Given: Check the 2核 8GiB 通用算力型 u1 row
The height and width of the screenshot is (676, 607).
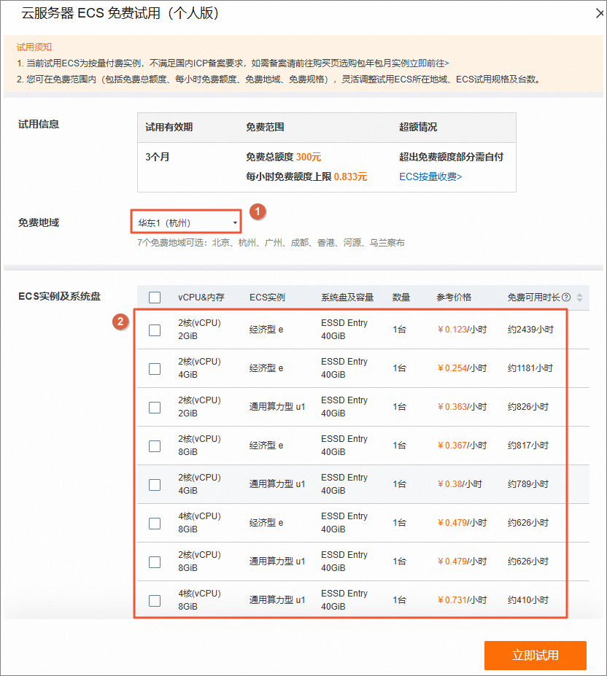Looking at the screenshot, I should 155,562.
